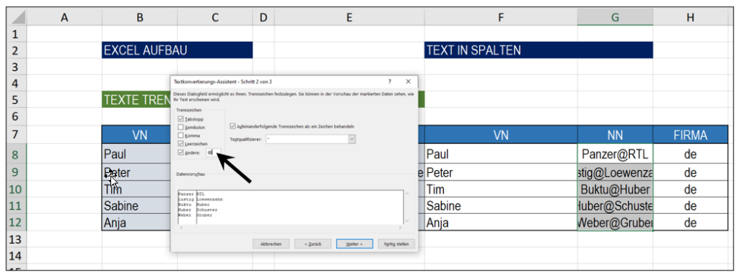This screenshot has width=739, height=278.
Task: Select column E header
Action: point(349,17)
